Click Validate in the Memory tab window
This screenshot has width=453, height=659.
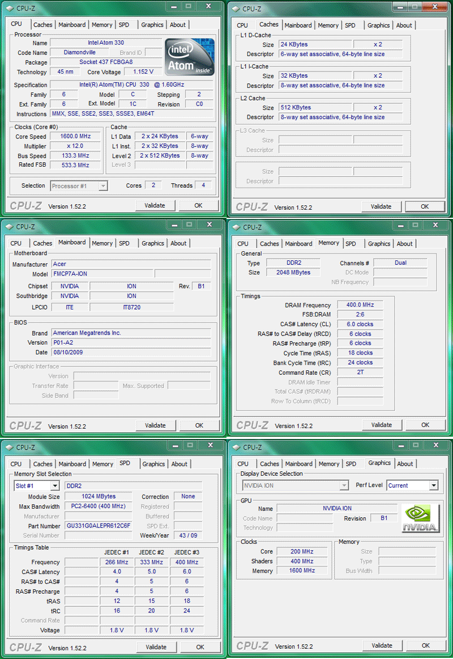[x=382, y=425]
